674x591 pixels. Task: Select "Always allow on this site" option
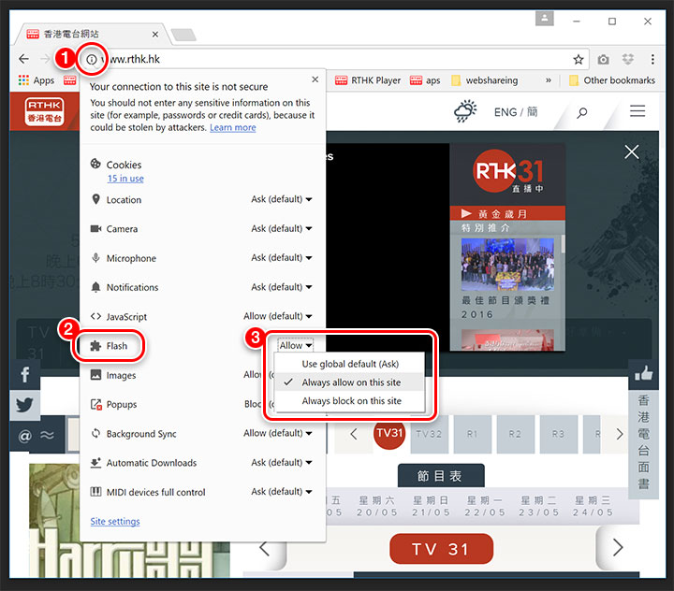coord(351,382)
